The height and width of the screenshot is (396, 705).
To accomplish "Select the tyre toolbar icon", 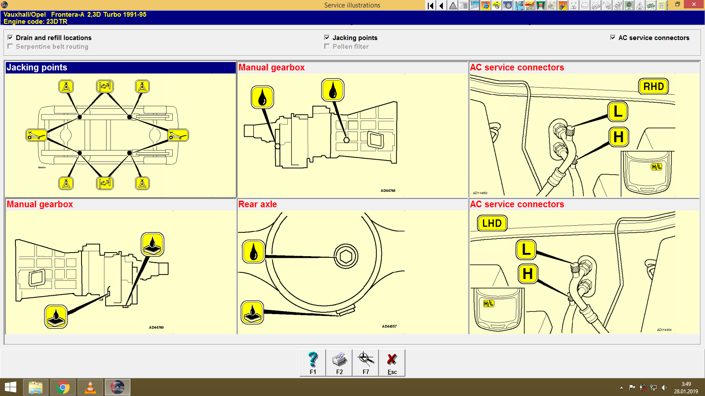I will point(507,5).
